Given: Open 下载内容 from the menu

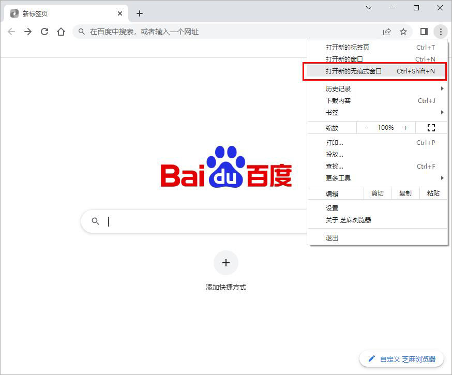Looking at the screenshot, I should click(x=378, y=100).
